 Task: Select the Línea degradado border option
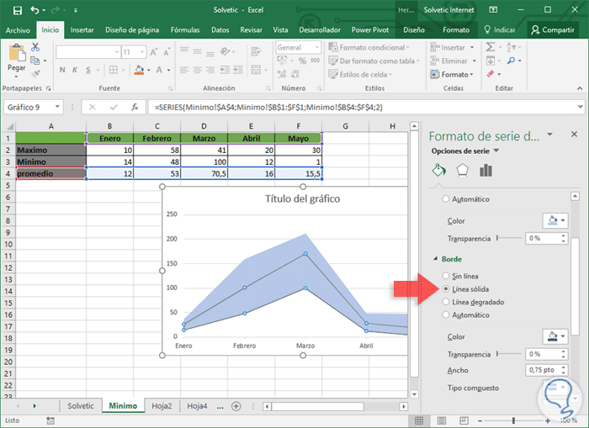(446, 302)
